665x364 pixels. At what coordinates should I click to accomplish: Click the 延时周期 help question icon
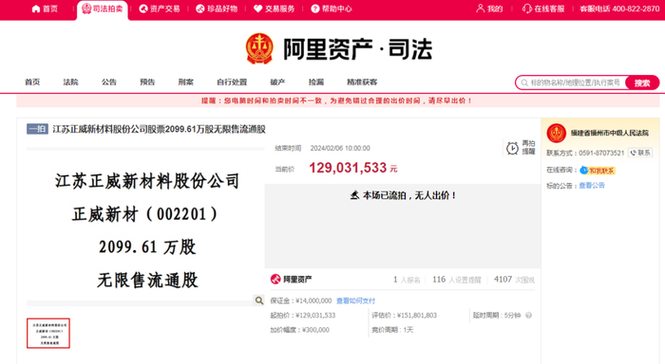(528, 316)
